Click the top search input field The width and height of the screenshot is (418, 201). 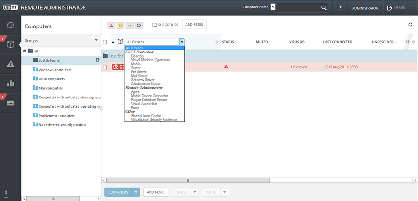(299, 8)
